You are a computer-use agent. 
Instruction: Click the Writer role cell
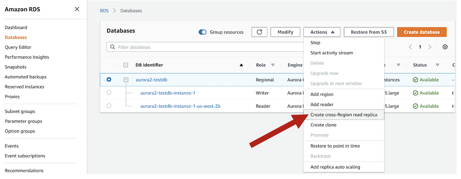[x=262, y=93]
